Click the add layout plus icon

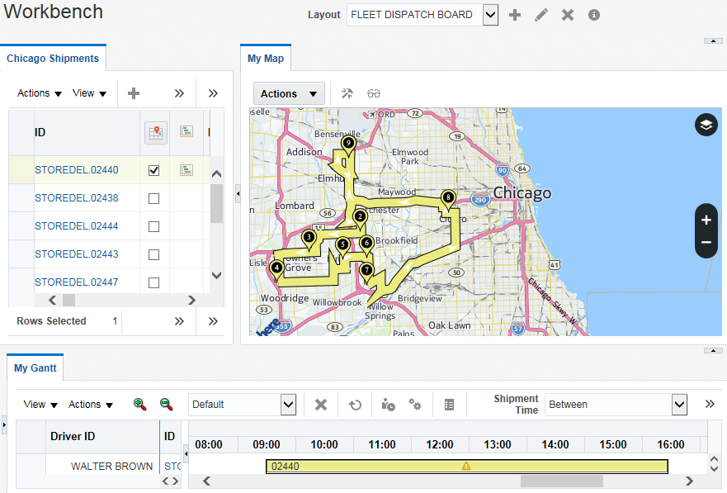(x=515, y=15)
